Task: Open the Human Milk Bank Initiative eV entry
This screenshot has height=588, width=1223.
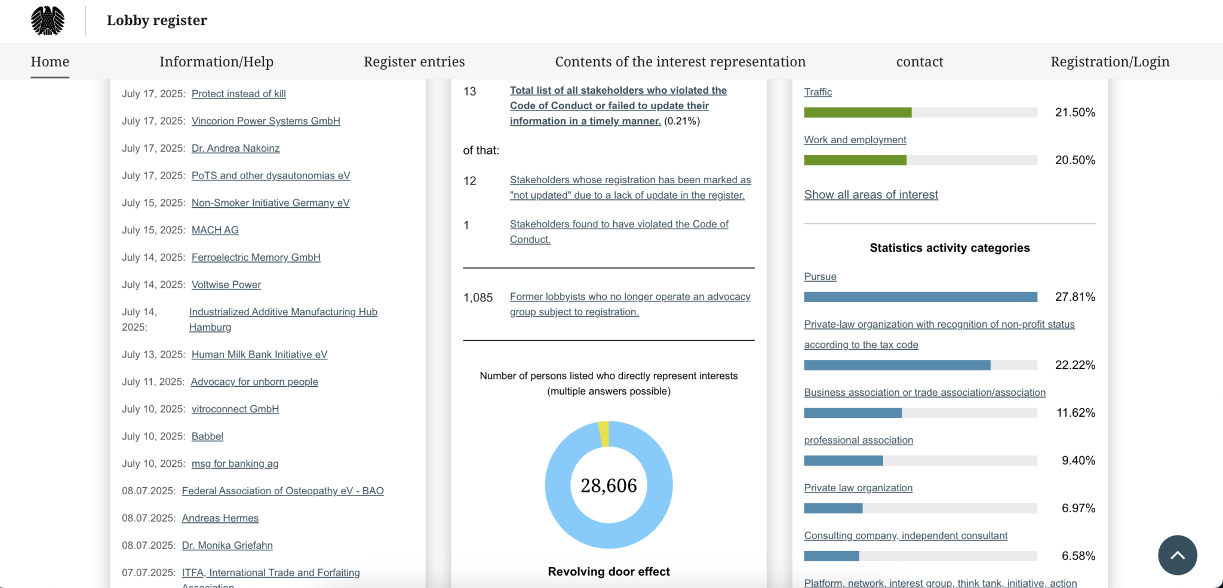Action: tap(259, 354)
